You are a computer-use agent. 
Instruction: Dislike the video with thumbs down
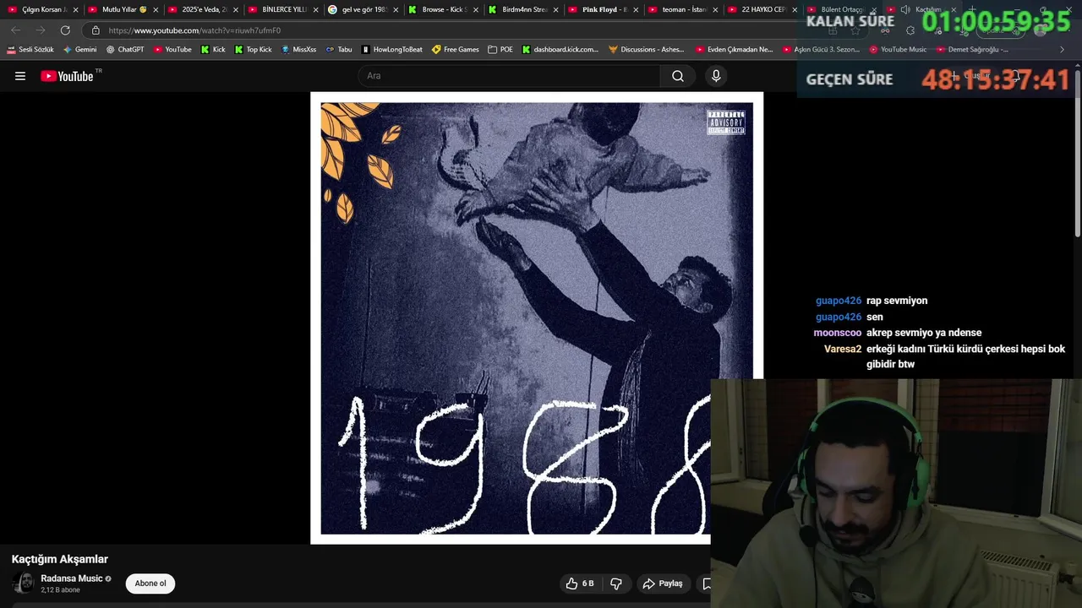point(616,584)
